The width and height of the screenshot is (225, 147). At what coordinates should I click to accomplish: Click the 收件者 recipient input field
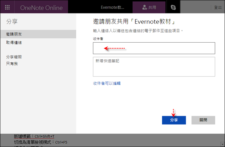154,48
